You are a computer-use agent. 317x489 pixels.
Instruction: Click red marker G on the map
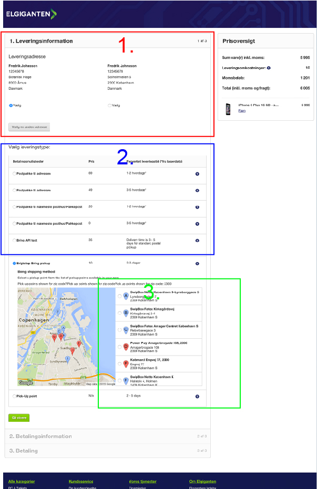click(x=54, y=338)
